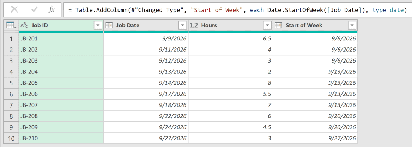Click cell JB-210
The height and width of the screenshot is (147, 412).
pyautogui.click(x=61, y=138)
